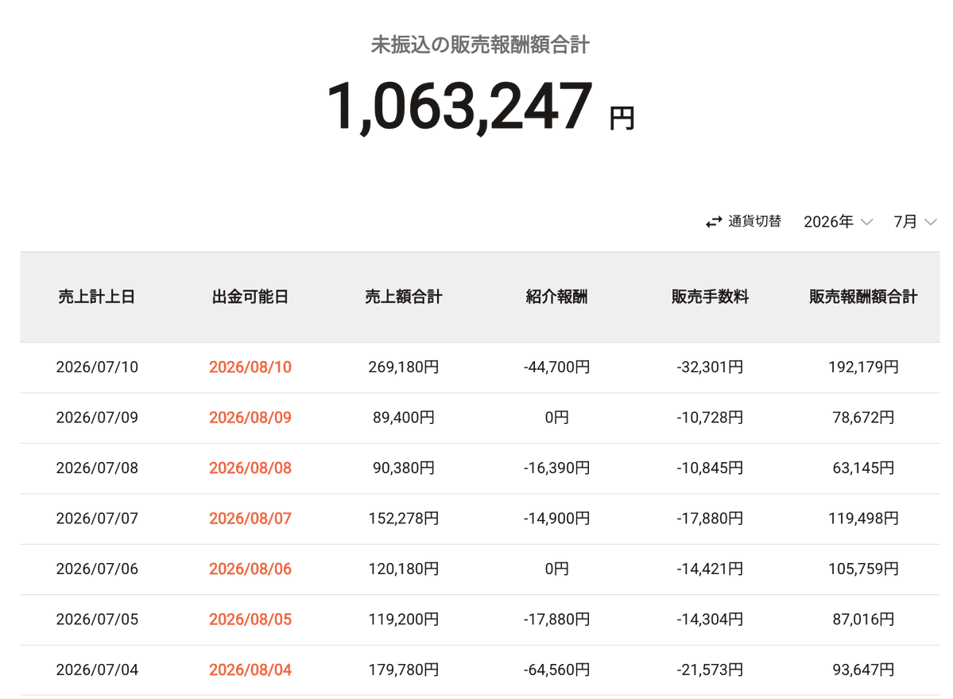Image resolution: width=953 pixels, height=699 pixels.
Task: Click the -10,845円 sales commission cell
Action: tap(710, 468)
